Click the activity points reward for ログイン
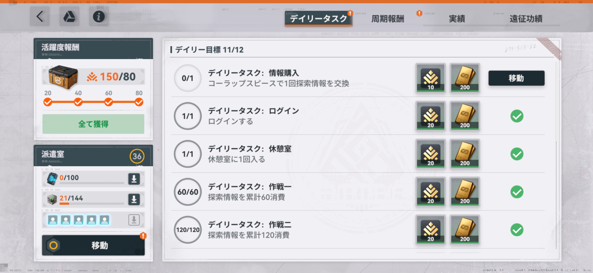The height and width of the screenshot is (273, 593). pyautogui.click(x=431, y=116)
